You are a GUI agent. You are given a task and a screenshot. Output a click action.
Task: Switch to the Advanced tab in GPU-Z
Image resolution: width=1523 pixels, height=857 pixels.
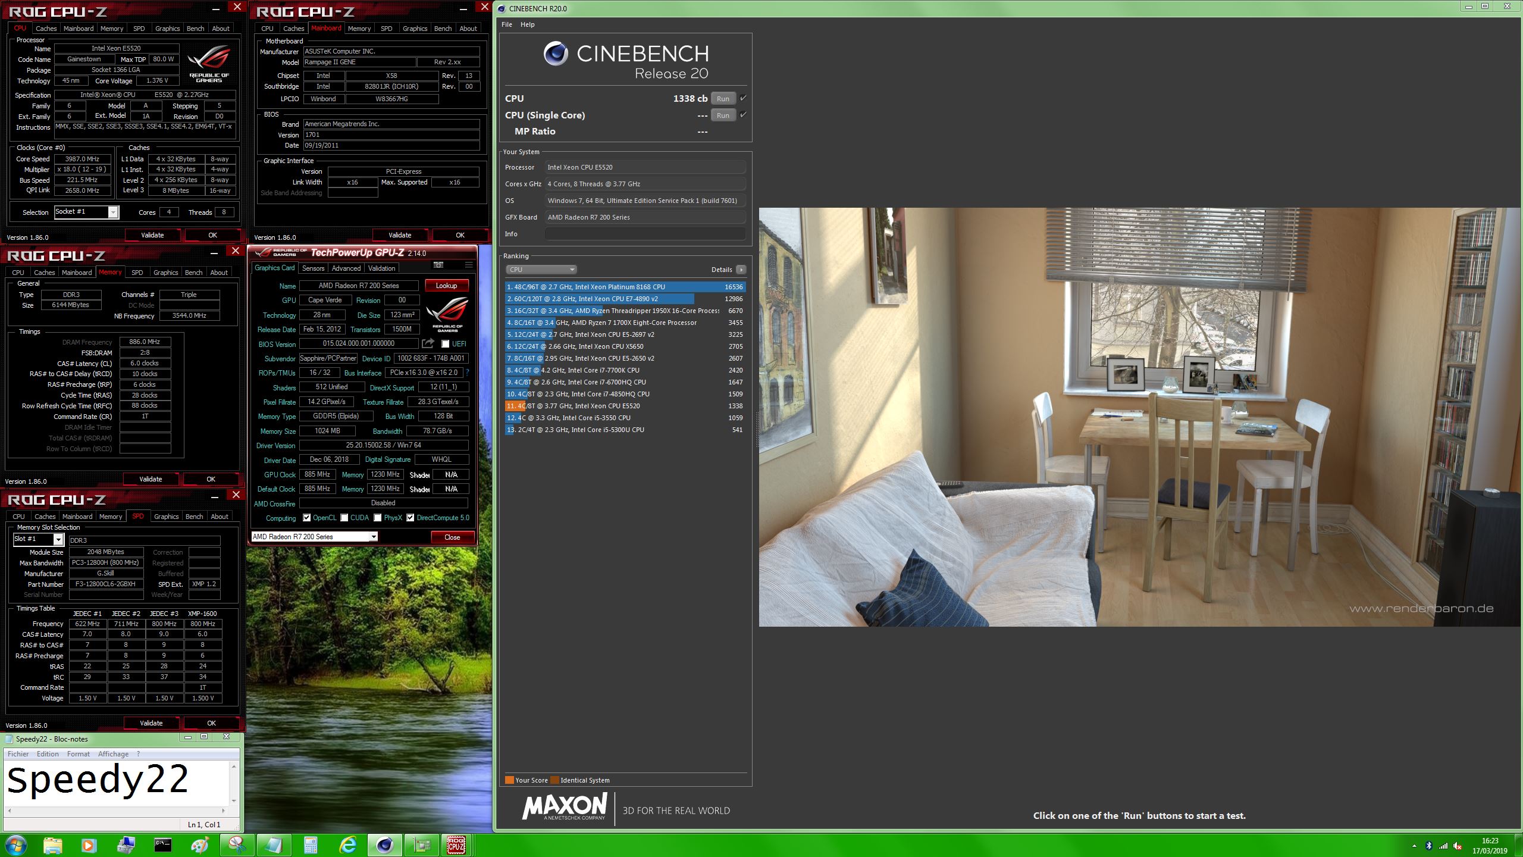coord(346,268)
